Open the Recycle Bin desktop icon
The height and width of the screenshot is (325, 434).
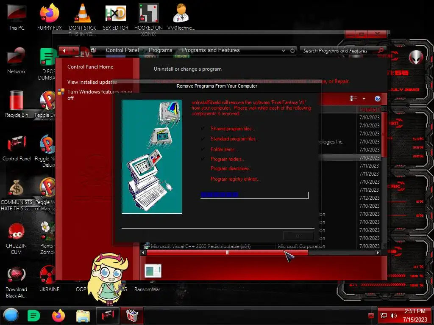[x=17, y=104]
